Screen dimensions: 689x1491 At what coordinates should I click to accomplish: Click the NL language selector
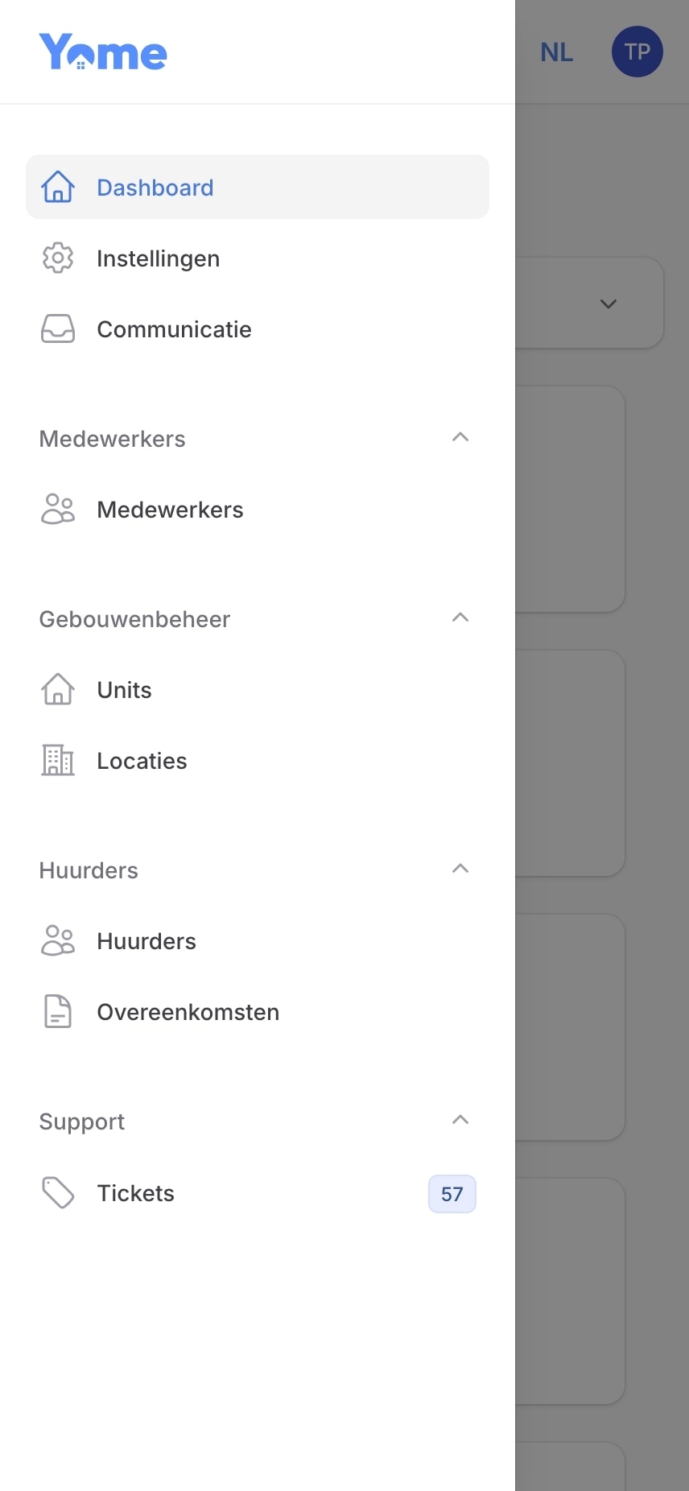coord(556,52)
